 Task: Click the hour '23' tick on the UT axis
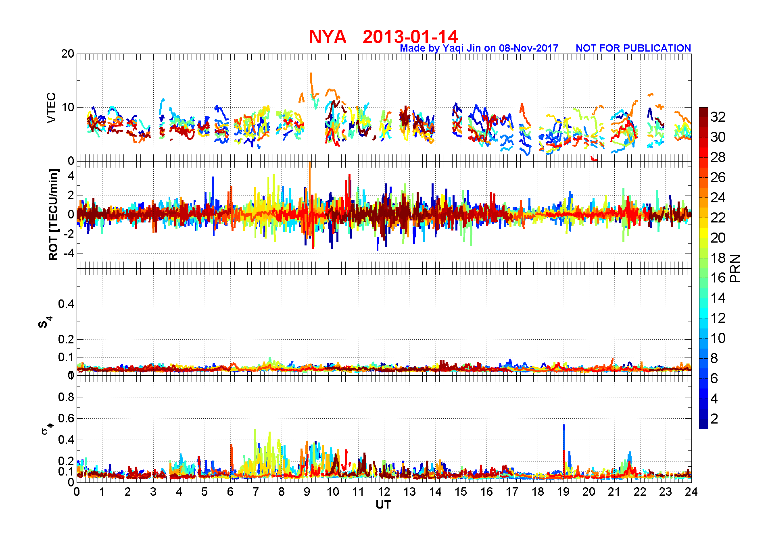coord(666,492)
